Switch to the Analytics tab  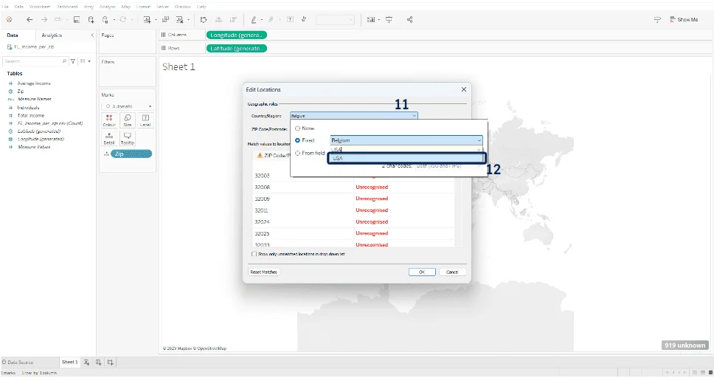pyautogui.click(x=52, y=35)
